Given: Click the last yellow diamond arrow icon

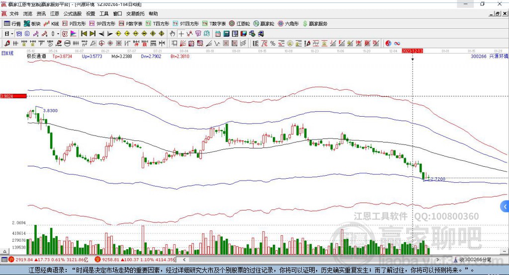Looking at the screenshot, I should click(x=162, y=34).
